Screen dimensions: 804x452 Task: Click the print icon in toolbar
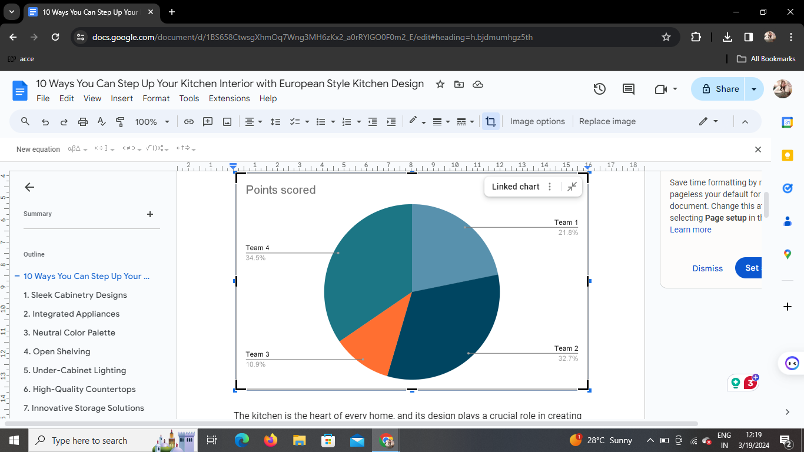82,122
